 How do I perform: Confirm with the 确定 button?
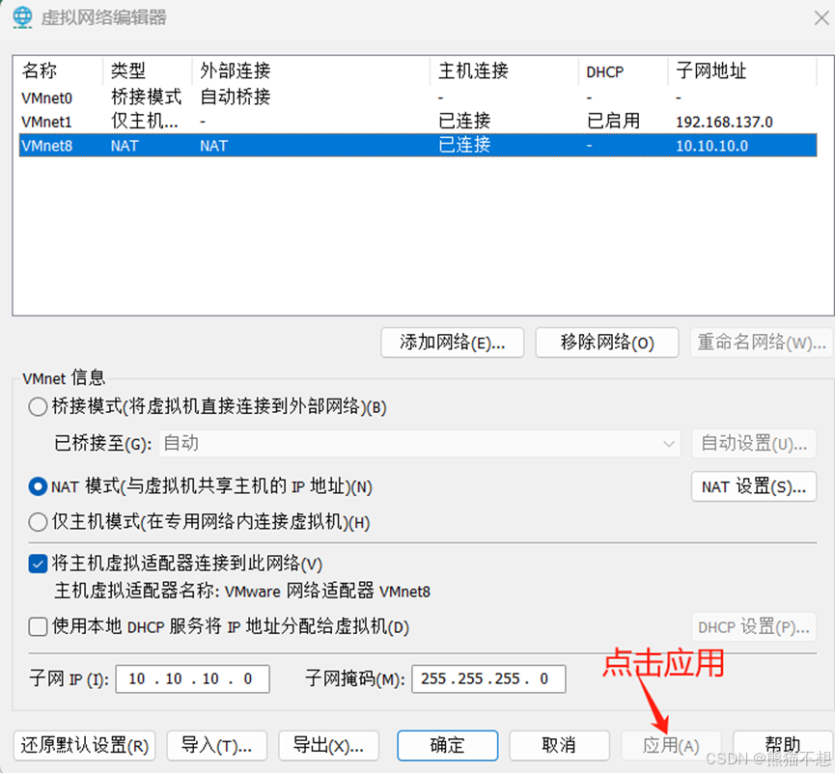pos(447,746)
